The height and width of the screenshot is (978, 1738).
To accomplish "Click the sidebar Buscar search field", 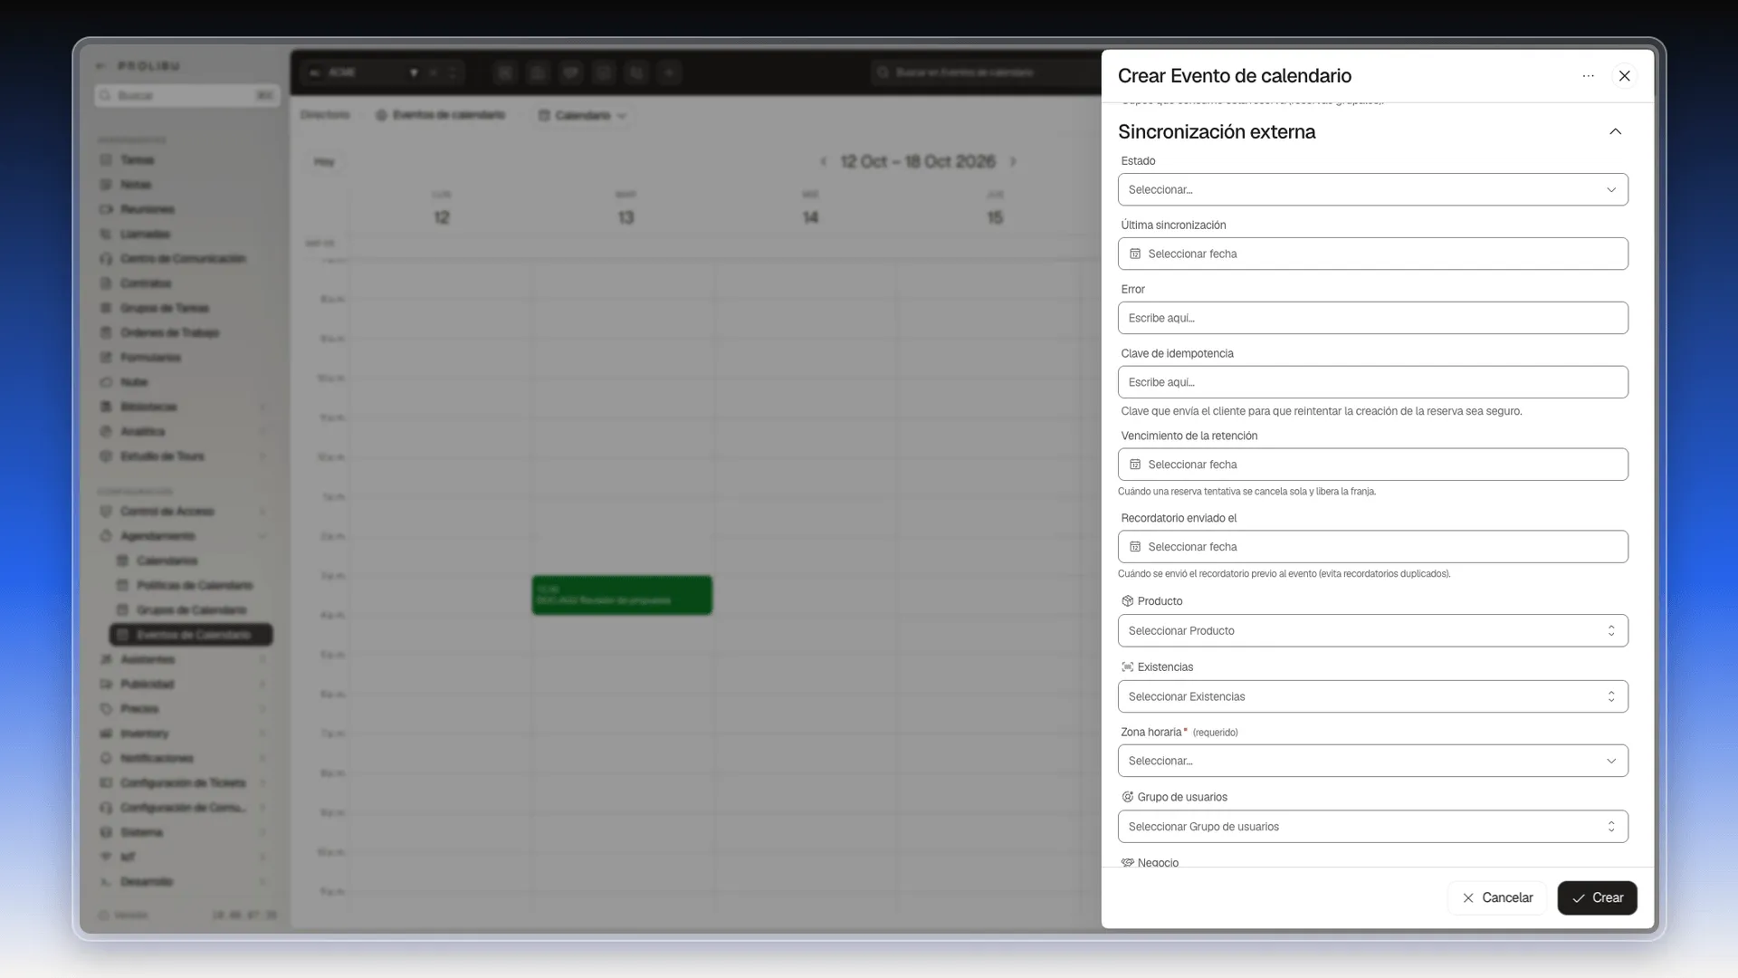I will click(x=186, y=95).
